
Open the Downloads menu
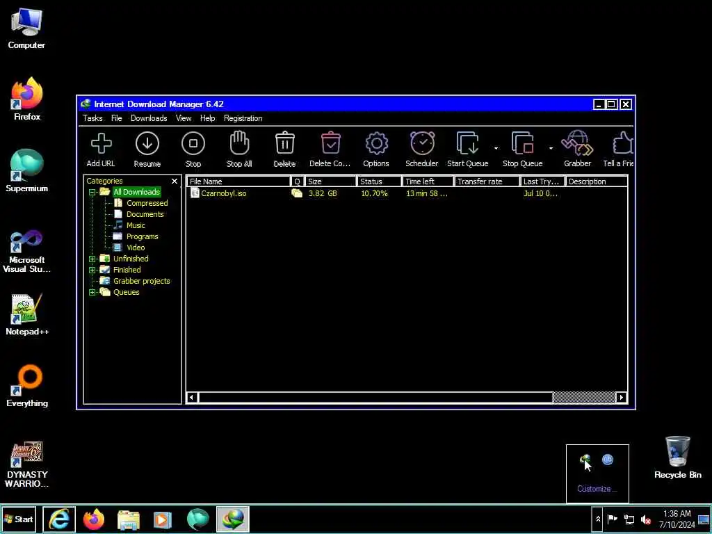(149, 118)
